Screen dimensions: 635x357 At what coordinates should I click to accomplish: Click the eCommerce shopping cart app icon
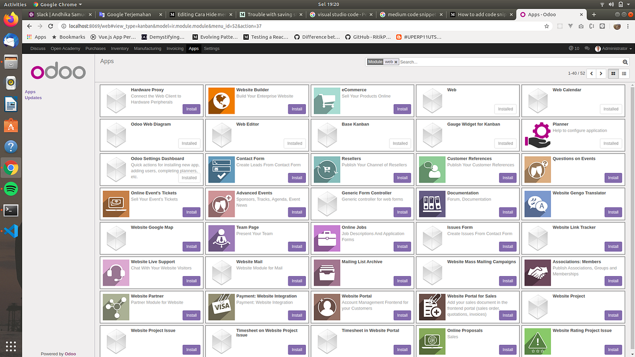point(326,100)
